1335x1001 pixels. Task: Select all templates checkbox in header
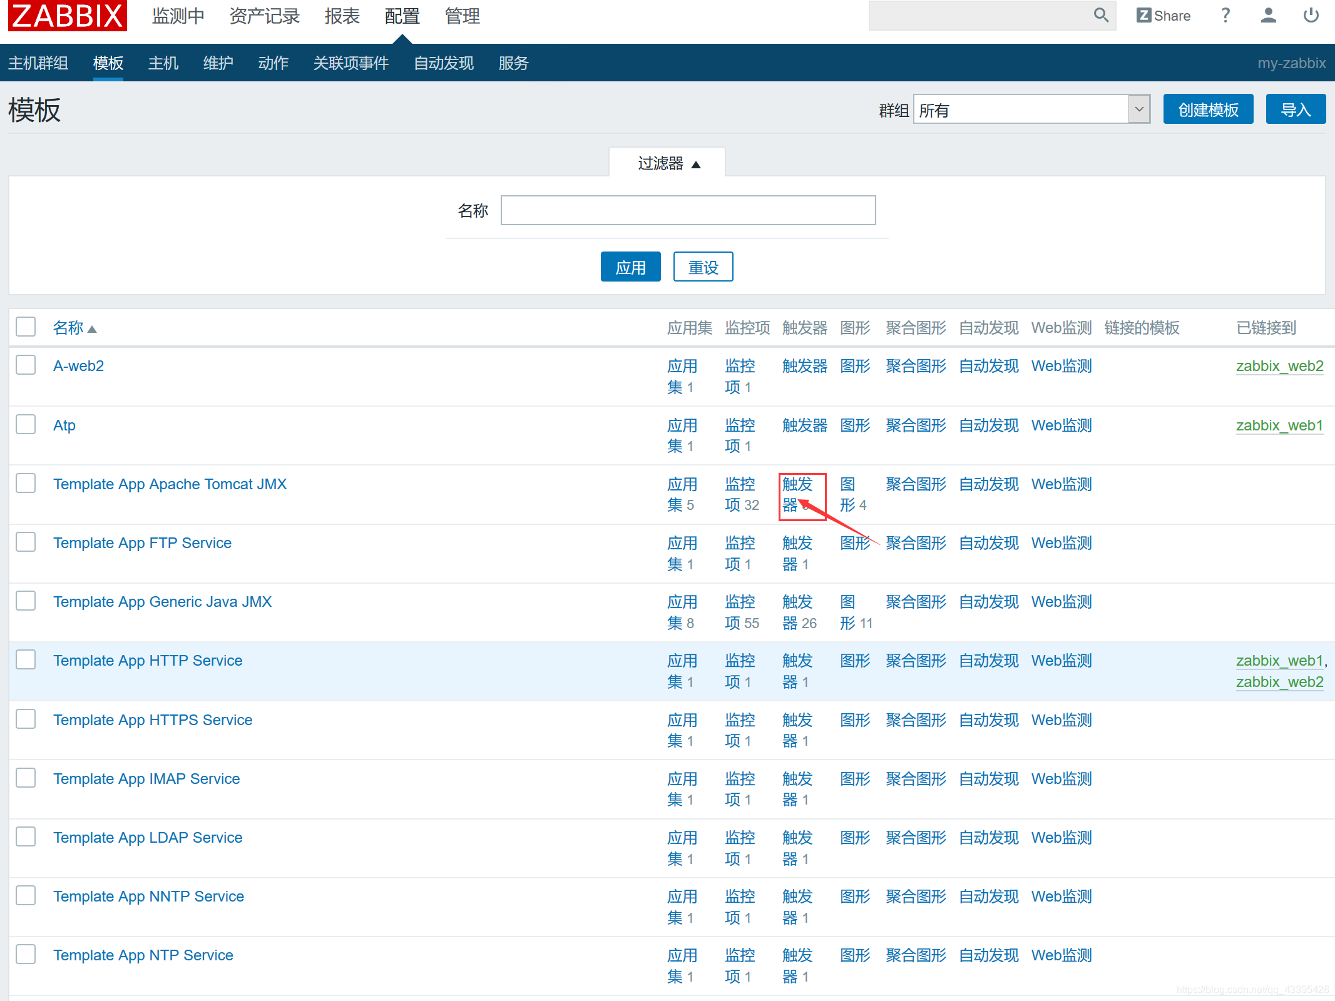point(26,327)
